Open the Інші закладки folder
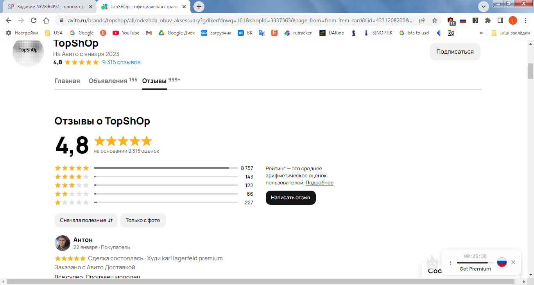Screen dimensions: 534x285 click(x=511, y=33)
